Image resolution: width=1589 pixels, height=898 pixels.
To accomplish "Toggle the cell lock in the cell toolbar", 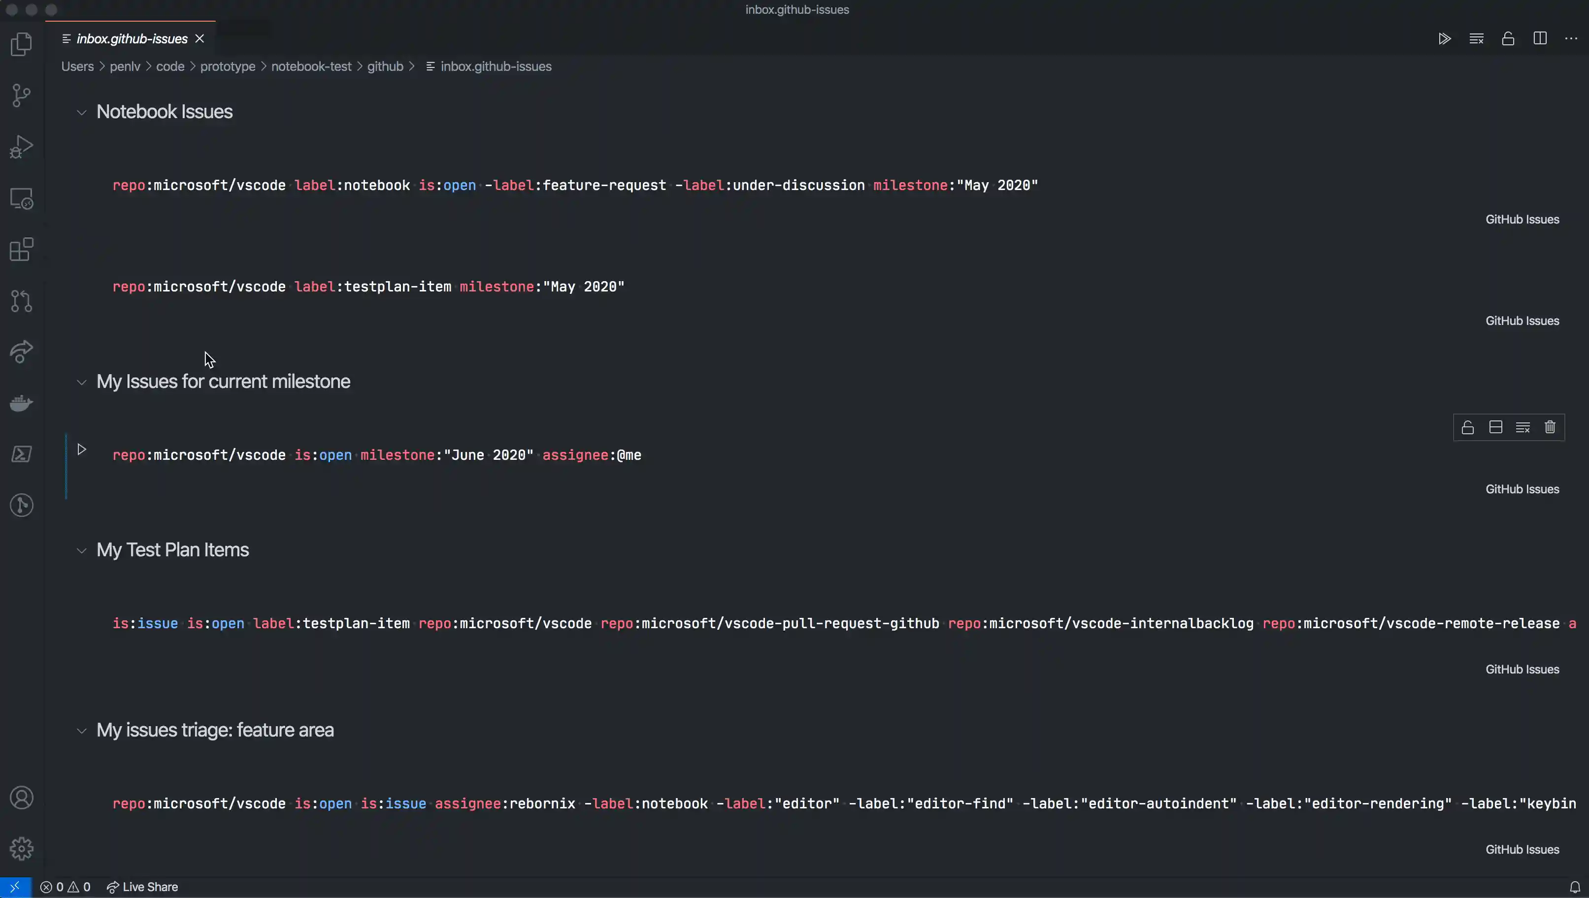I will 1467,427.
